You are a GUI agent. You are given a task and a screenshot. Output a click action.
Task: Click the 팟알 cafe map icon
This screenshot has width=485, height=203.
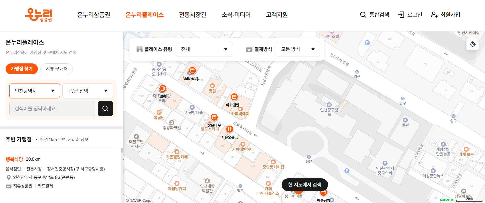click(212, 86)
